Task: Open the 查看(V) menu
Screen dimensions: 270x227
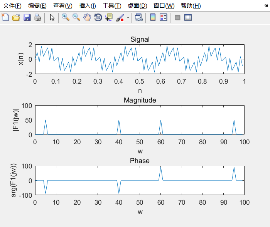Action: pyautogui.click(x=62, y=6)
